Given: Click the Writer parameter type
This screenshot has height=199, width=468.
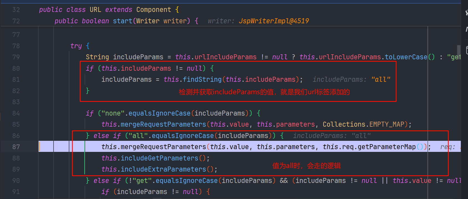Looking at the screenshot, I should click(148, 21).
